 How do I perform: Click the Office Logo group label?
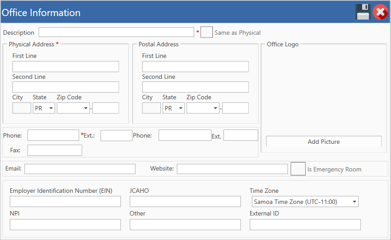283,44
